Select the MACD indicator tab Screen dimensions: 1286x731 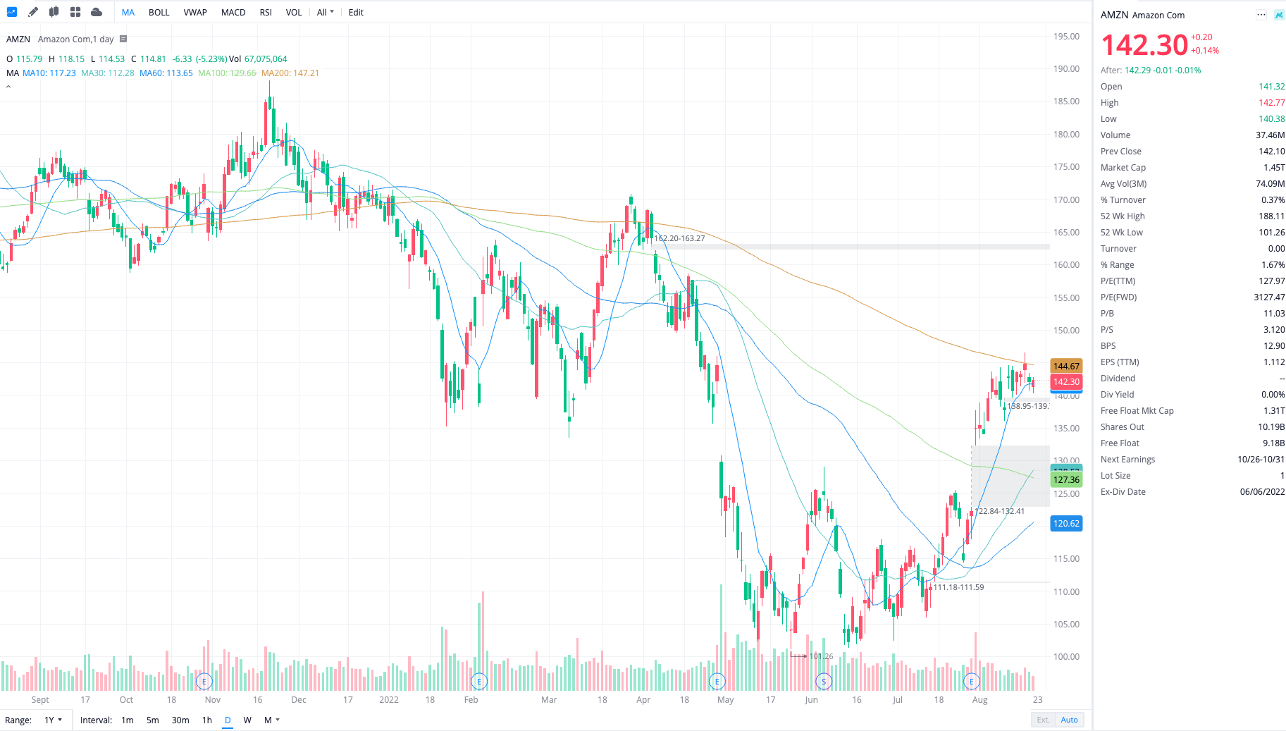pyautogui.click(x=233, y=12)
